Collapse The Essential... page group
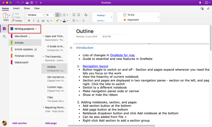 tap(43, 57)
